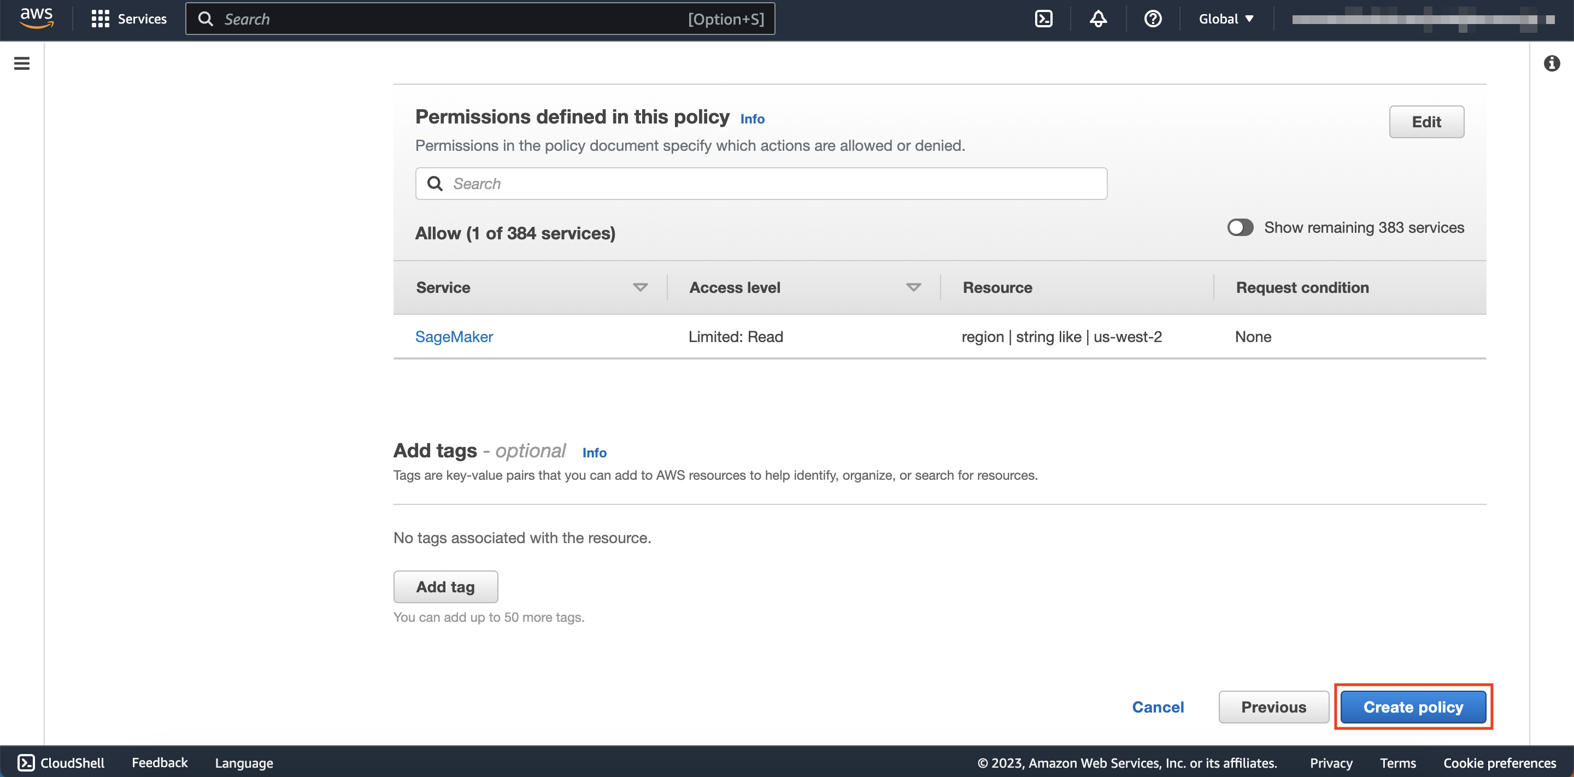The image size is (1574, 777).
Task: Open the SageMaker service details link
Action: coord(454,337)
